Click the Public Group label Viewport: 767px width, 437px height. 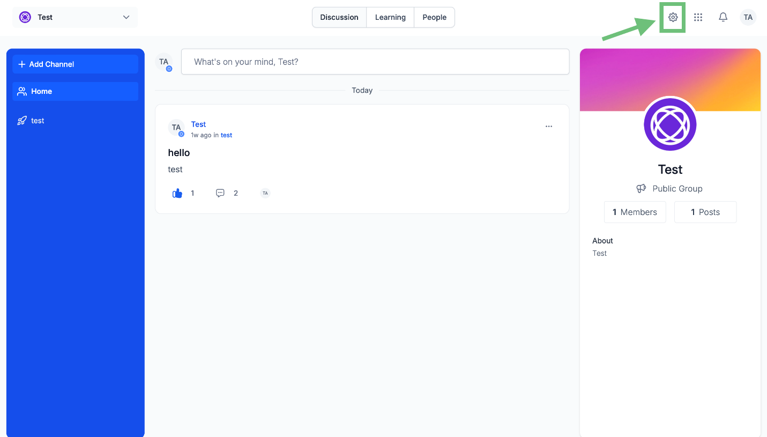677,189
